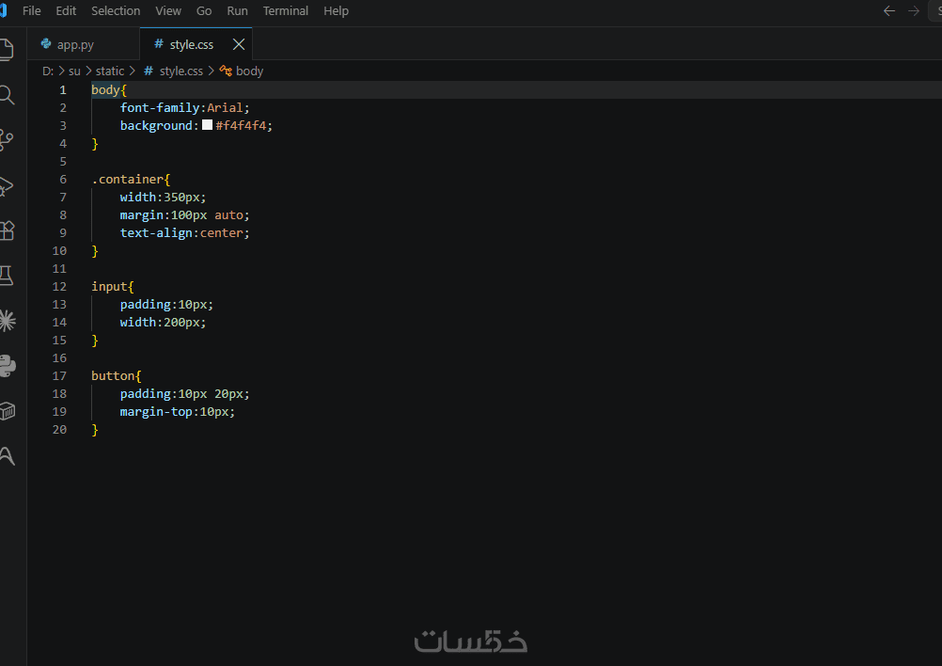Click the font-family property text
The width and height of the screenshot is (942, 666).
[160, 107]
